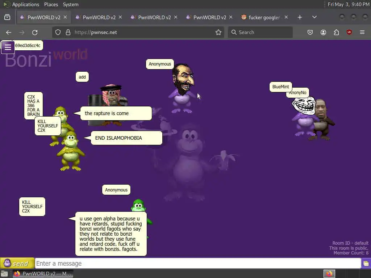Close the third PwnWORLD v2 tab

pyautogui.click(x=176, y=17)
